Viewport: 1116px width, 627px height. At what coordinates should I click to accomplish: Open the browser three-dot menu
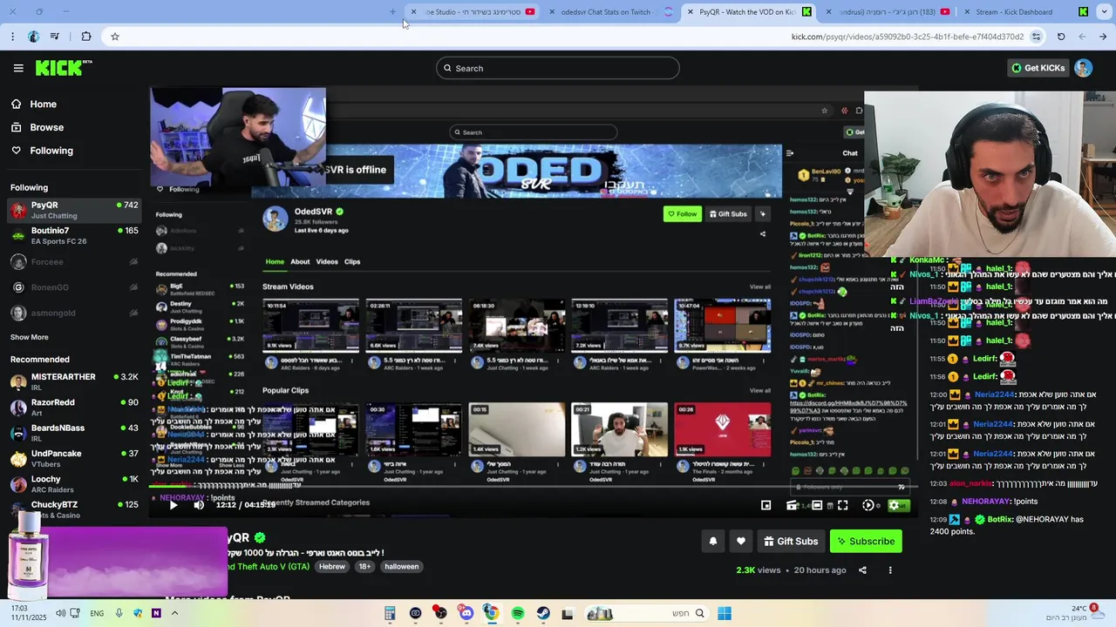point(12,37)
